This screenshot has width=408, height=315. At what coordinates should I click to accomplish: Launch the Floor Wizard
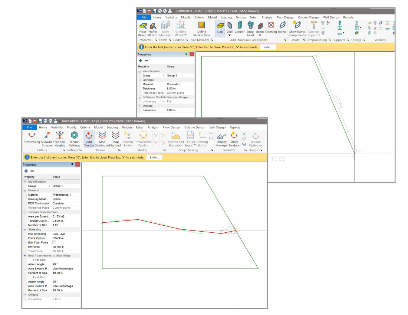pos(142,26)
